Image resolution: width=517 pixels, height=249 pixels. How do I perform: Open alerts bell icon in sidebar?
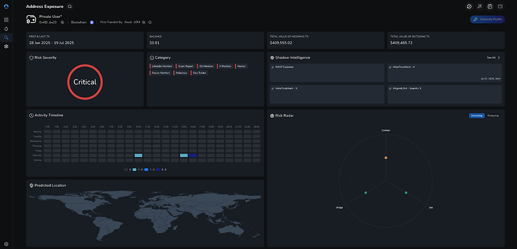pyautogui.click(x=6, y=29)
